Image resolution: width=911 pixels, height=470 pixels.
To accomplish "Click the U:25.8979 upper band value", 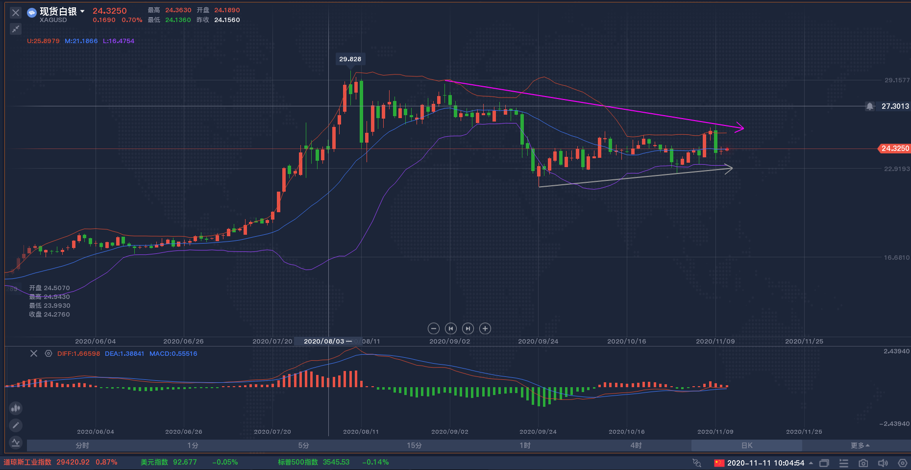I will pyautogui.click(x=43, y=41).
